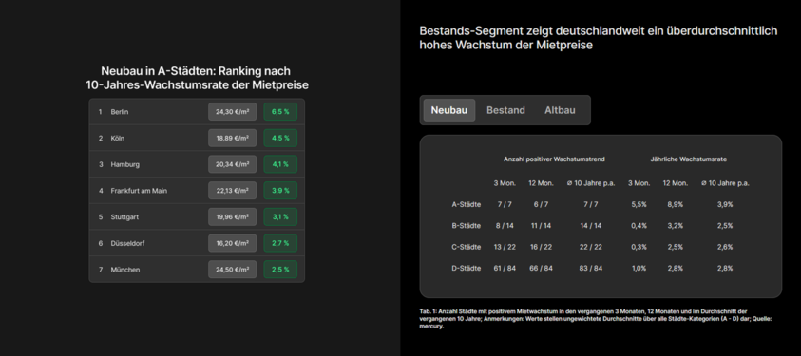Image resolution: width=801 pixels, height=356 pixels.
Task: Select the Neubau tab
Action: (x=449, y=110)
